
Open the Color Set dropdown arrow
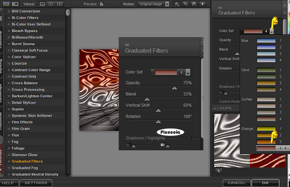coord(271,31)
